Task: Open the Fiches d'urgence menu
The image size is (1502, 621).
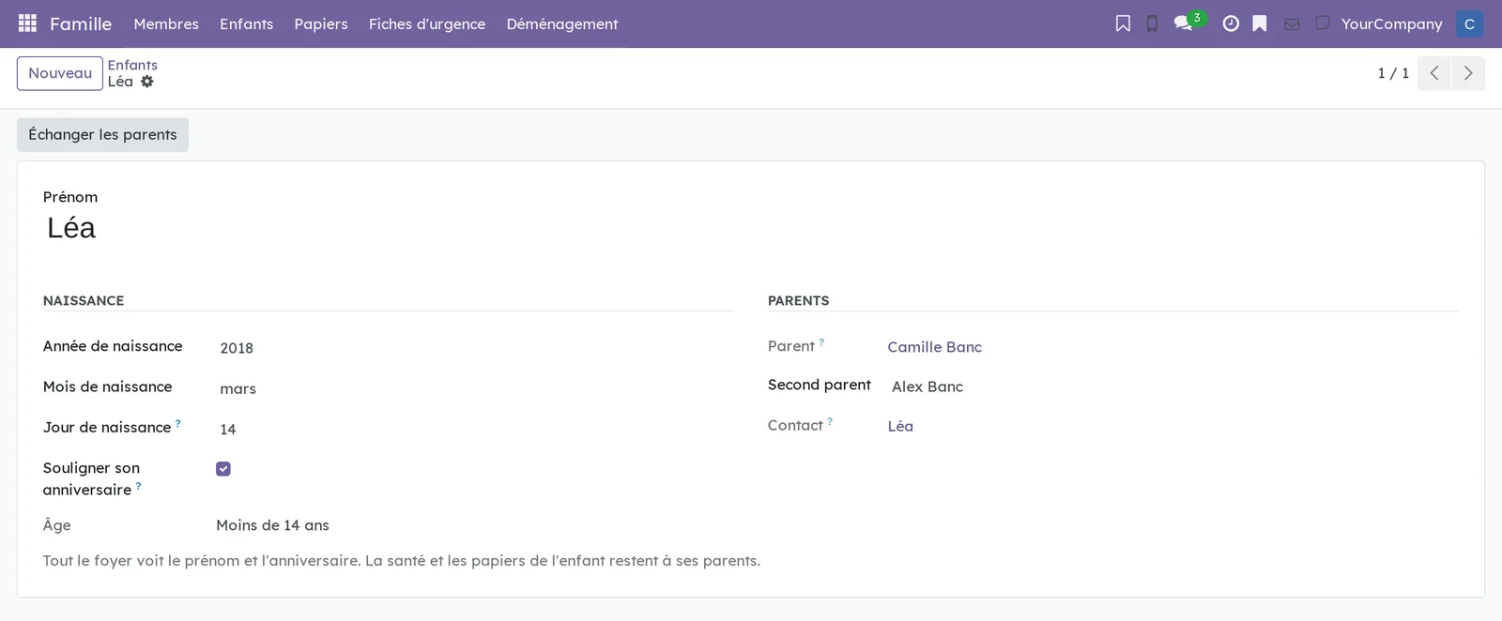Action: 427,23
